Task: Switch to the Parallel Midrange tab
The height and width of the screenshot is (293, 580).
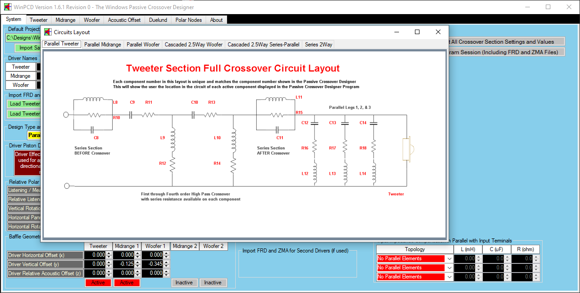Action: 103,45
